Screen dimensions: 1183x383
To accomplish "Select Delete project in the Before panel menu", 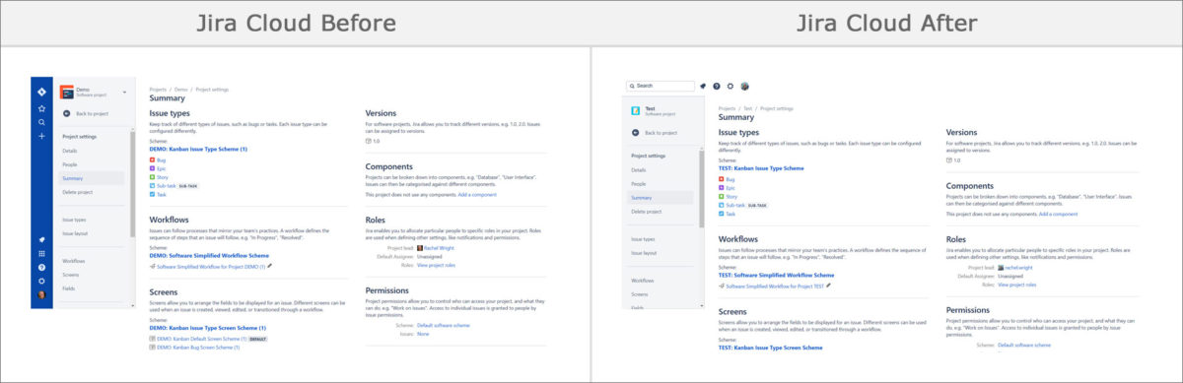I will [77, 192].
